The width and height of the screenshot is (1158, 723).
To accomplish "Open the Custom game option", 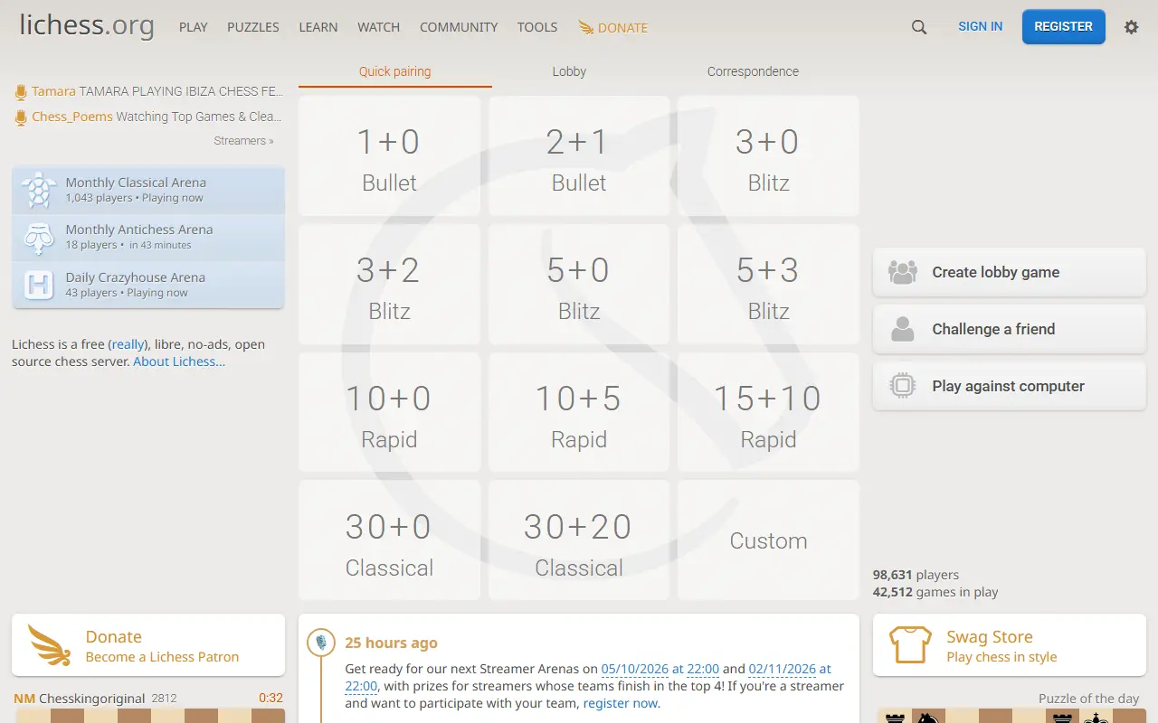I will pyautogui.click(x=768, y=540).
